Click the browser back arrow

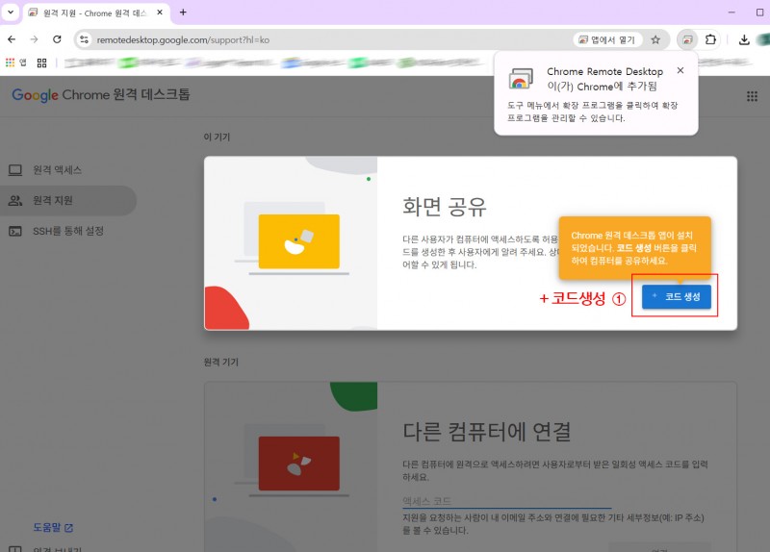point(12,39)
